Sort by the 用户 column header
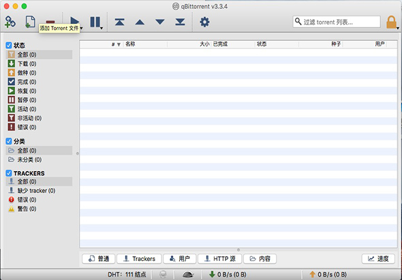The width and height of the screenshot is (402, 280). 365,44
